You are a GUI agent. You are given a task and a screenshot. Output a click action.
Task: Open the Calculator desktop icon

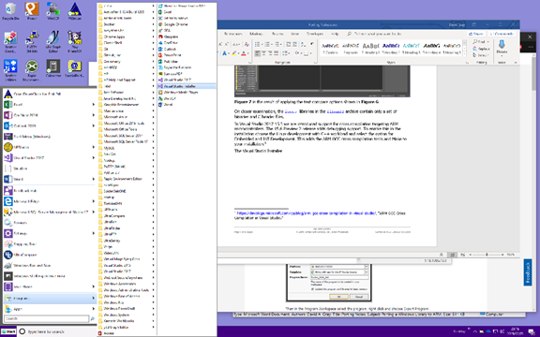click(x=53, y=68)
